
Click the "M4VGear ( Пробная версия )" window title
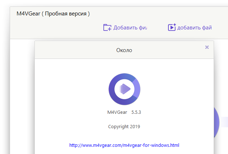[53, 14]
